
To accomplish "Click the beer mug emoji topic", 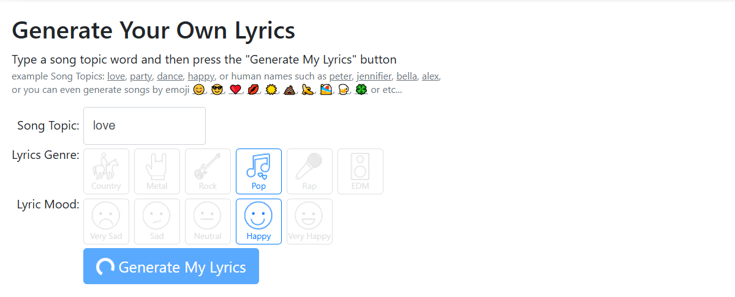I will (x=344, y=90).
